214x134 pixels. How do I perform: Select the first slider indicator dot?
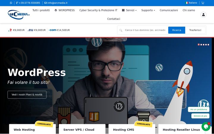coord(199,45)
